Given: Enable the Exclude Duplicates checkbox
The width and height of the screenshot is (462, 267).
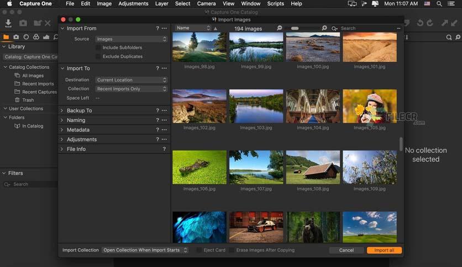Looking at the screenshot, I should click(98, 56).
